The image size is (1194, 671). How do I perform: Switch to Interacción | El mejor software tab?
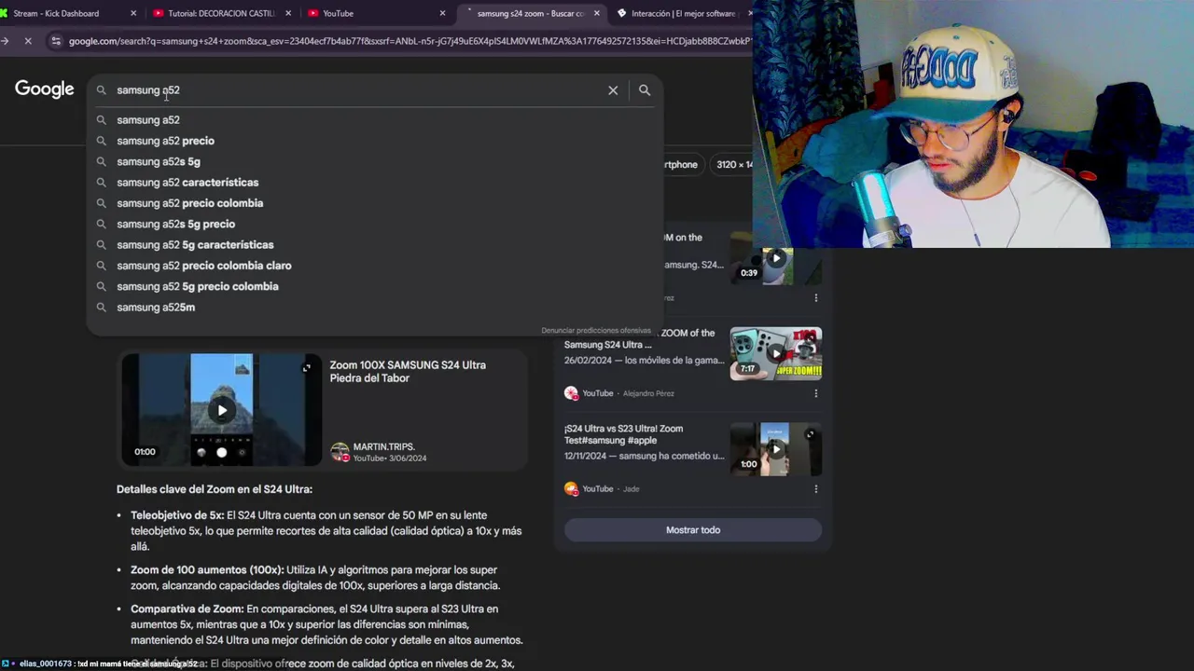click(x=683, y=13)
